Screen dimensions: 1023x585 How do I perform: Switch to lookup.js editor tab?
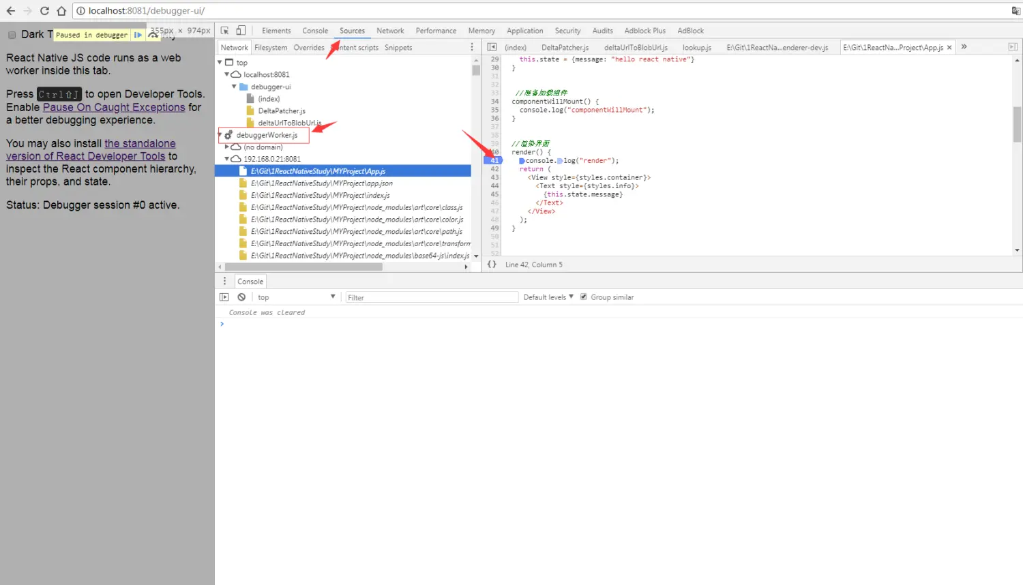(697, 48)
